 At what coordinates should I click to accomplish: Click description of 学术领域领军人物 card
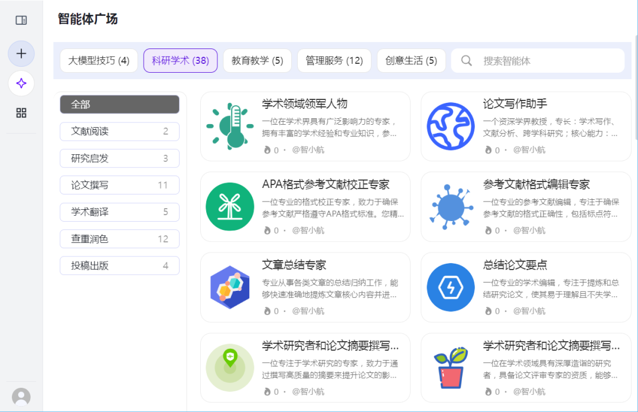pyautogui.click(x=329, y=128)
